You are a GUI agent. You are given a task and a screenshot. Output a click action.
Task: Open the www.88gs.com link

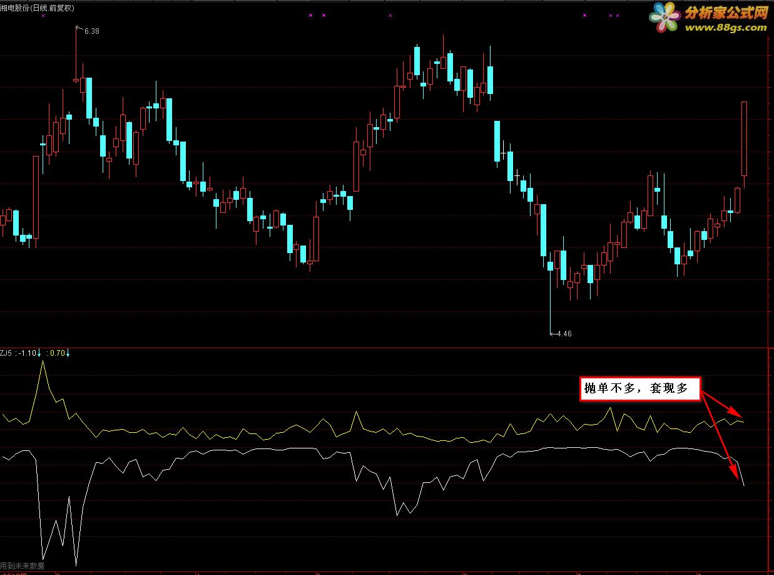click(x=726, y=28)
